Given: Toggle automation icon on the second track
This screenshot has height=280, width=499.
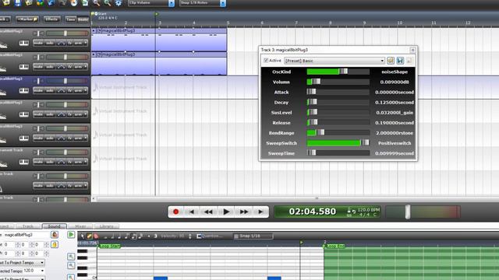Looking at the screenshot, I should pos(61,67).
